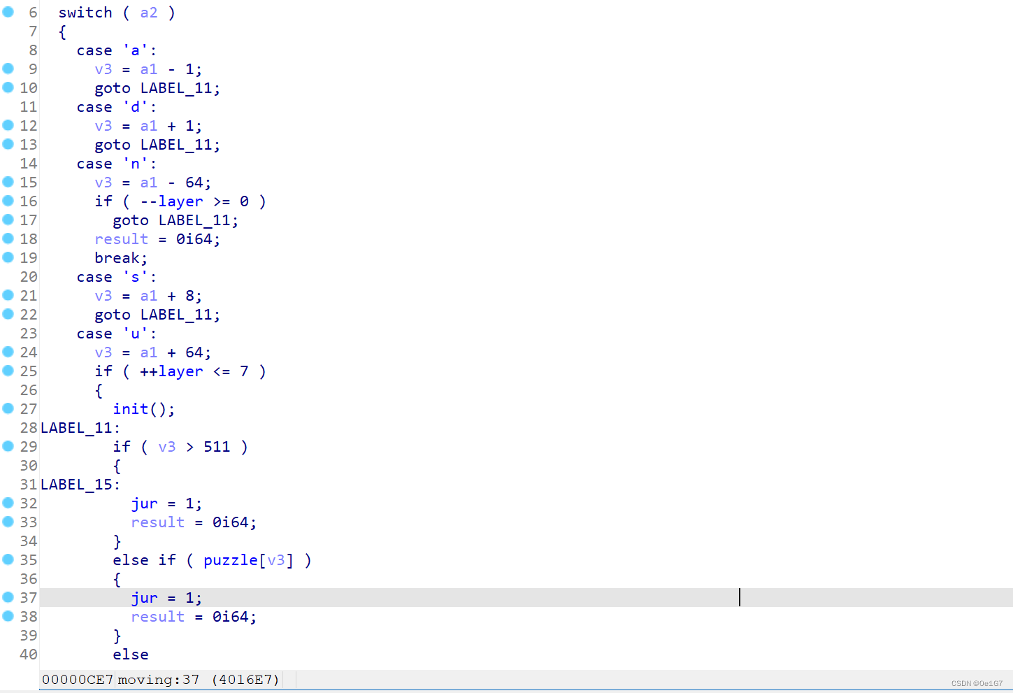1013x693 pixels.
Task: Select the result variable on line 33
Action: point(157,522)
